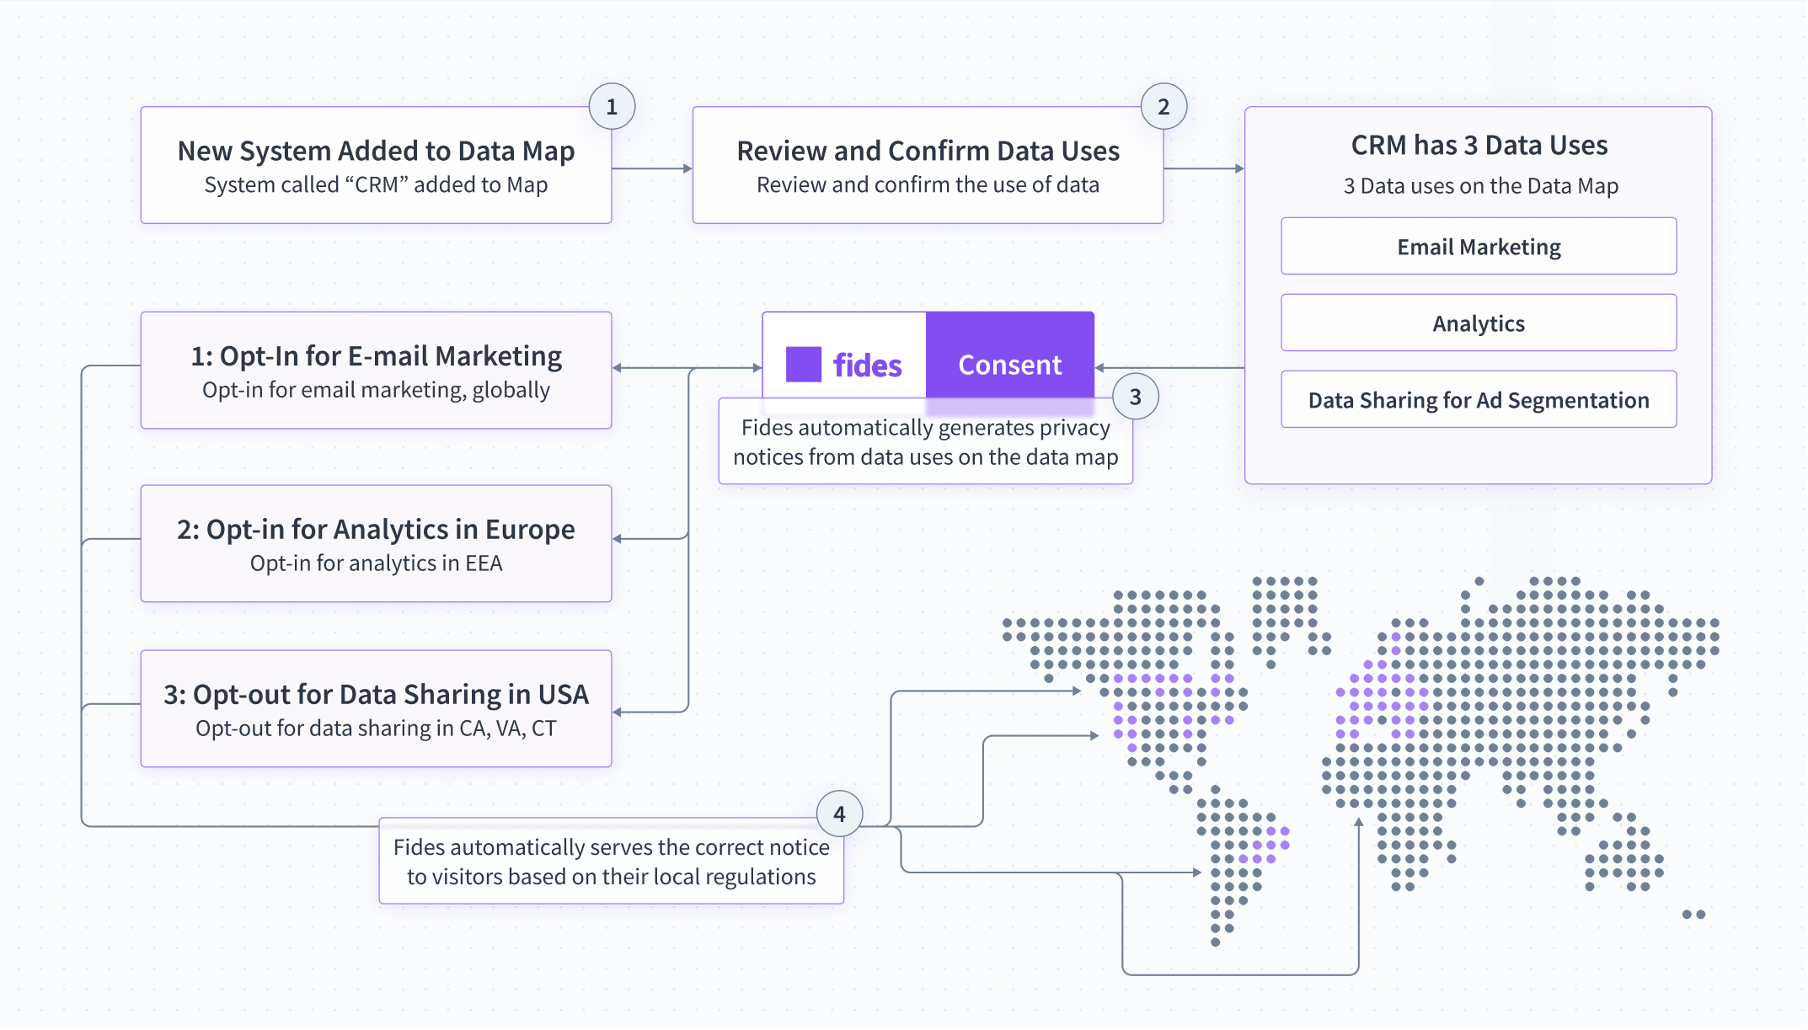Click the 'New System Added to Data Map' box

(x=376, y=165)
